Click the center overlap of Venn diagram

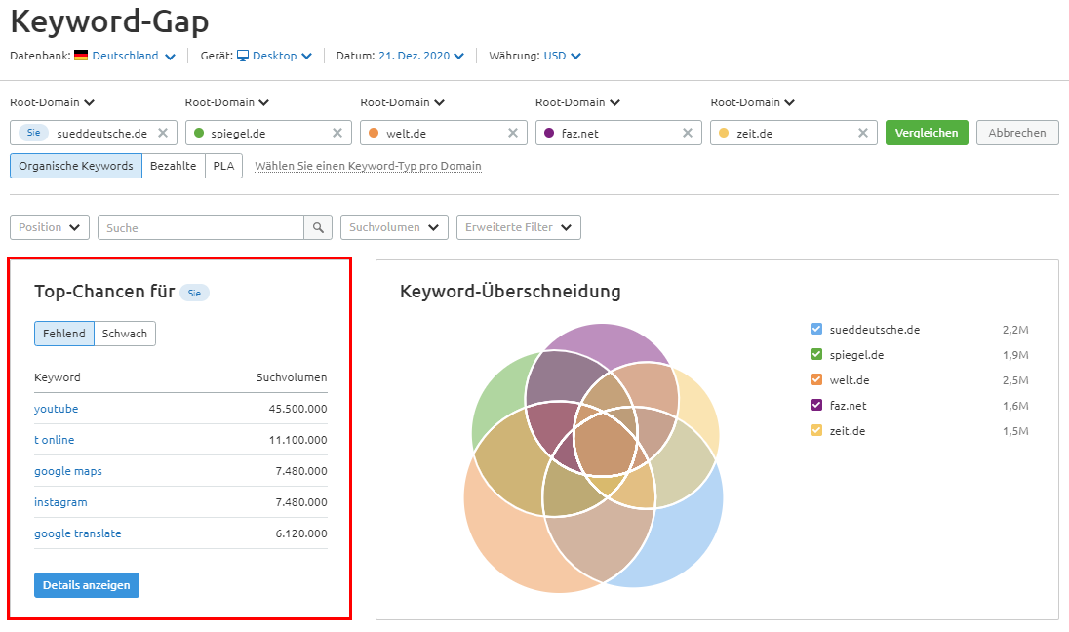(604, 441)
